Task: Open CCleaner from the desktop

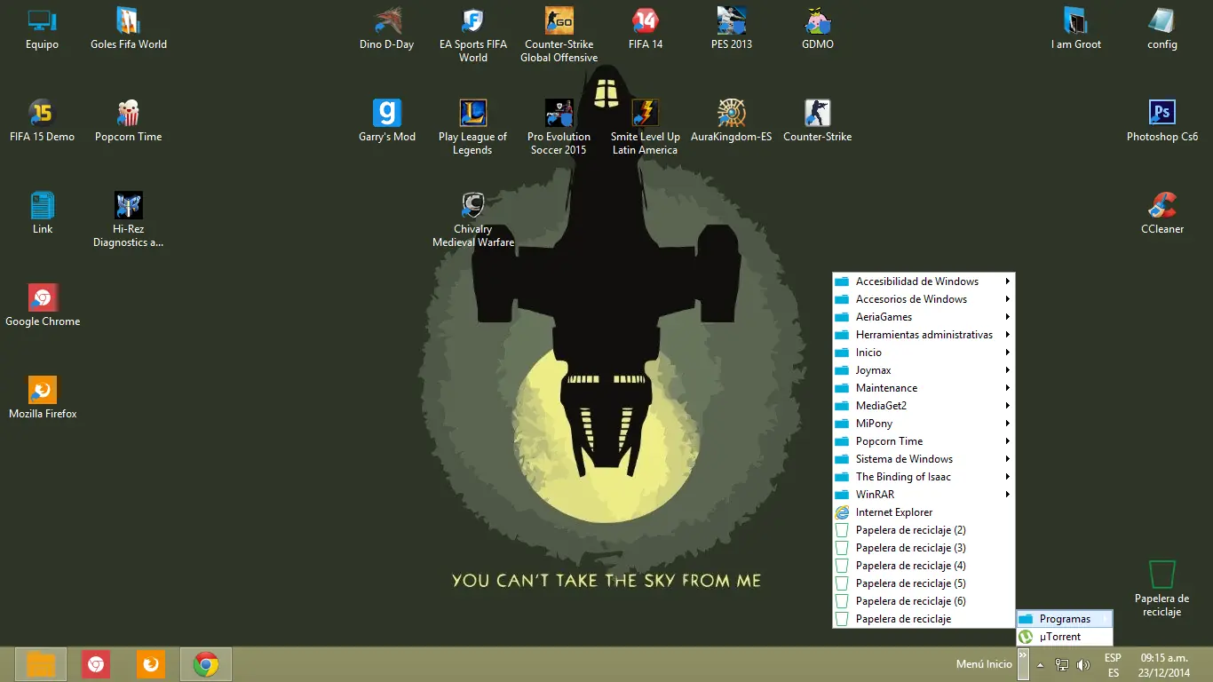Action: point(1162,213)
